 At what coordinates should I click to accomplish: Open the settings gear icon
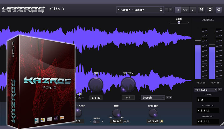210,10
